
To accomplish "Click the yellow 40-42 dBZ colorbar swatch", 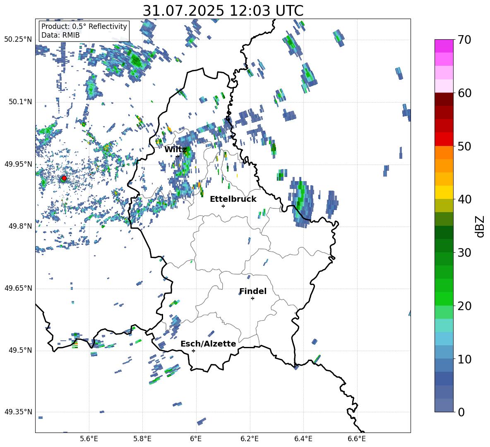I will point(444,193).
